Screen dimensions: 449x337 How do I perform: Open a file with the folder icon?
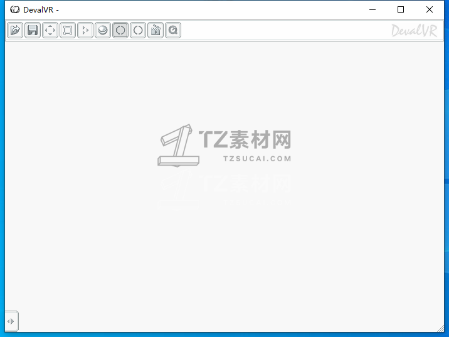[15, 30]
